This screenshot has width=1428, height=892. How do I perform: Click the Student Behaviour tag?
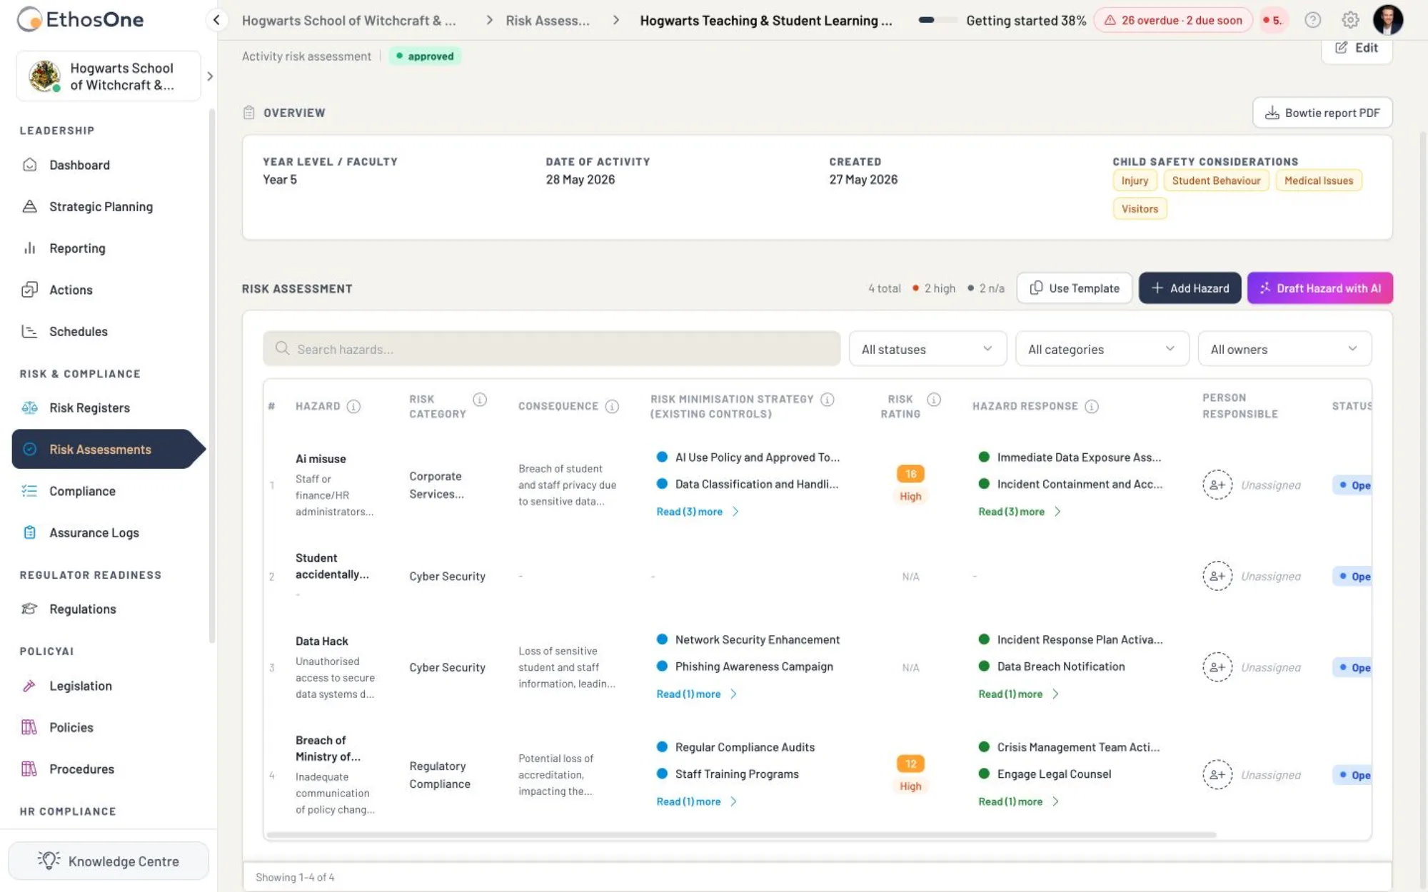pyautogui.click(x=1216, y=181)
